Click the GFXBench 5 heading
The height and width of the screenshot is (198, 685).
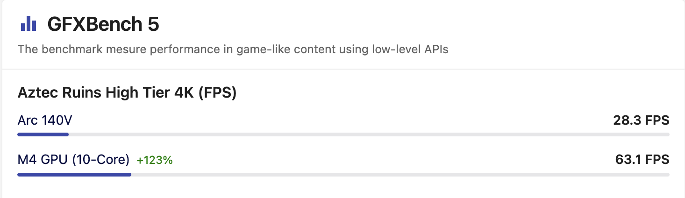(x=103, y=24)
